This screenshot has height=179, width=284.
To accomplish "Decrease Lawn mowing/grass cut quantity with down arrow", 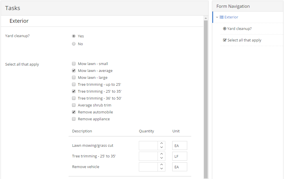I will point(162,147).
